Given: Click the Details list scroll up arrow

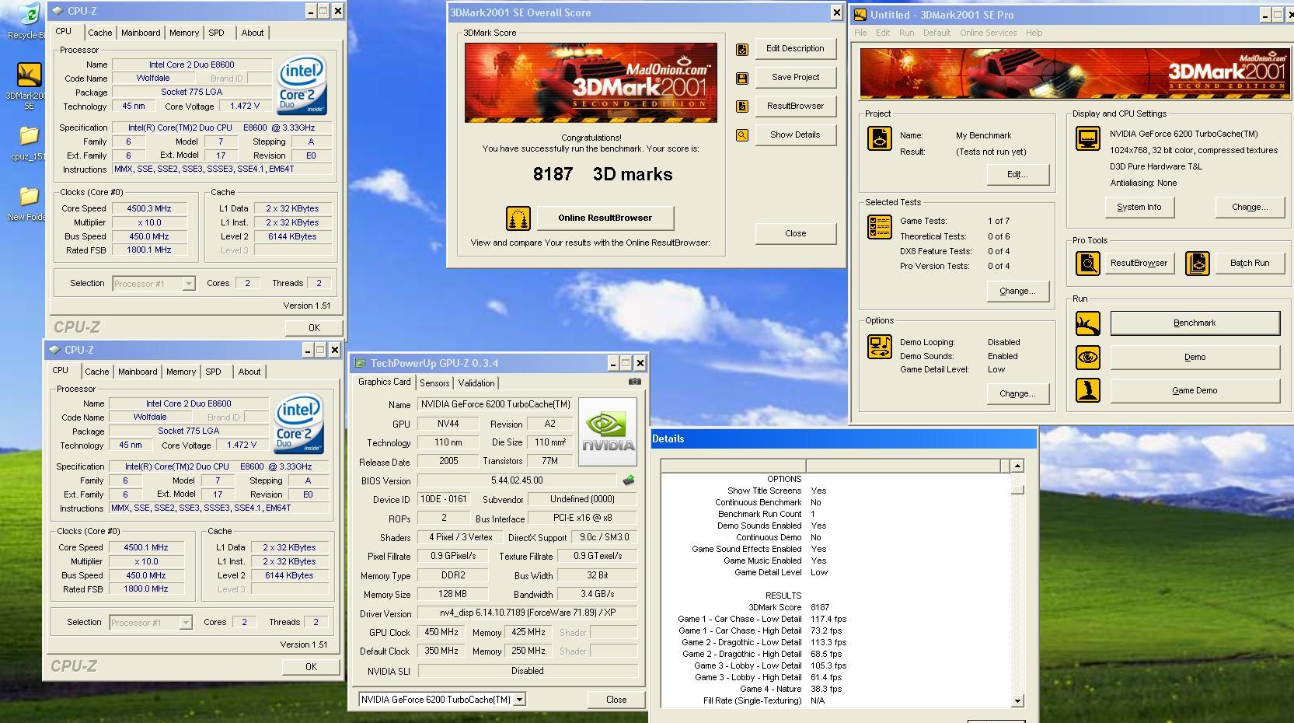Looking at the screenshot, I should pyautogui.click(x=1017, y=466).
